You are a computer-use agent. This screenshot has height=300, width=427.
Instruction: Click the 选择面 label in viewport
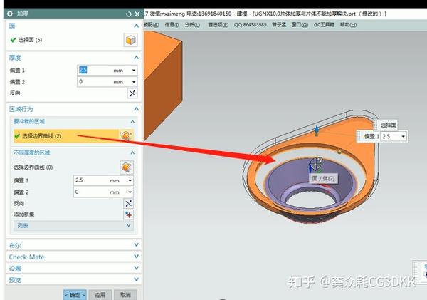[x=388, y=125]
